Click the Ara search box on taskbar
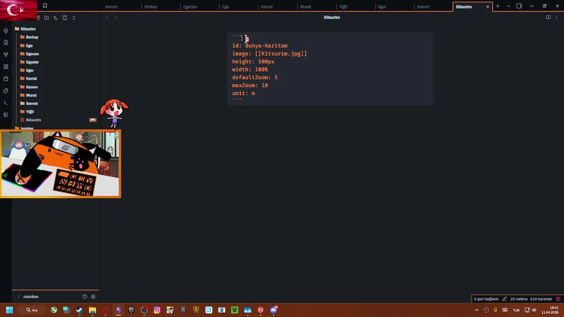The height and width of the screenshot is (317, 564). coord(32,310)
